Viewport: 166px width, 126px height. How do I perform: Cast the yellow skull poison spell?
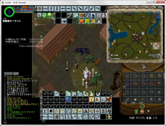coord(87,21)
